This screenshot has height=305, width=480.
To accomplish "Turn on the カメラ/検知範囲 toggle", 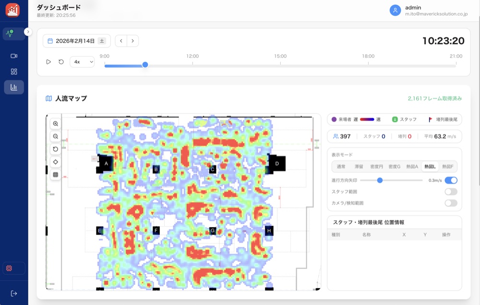I will coord(451,203).
